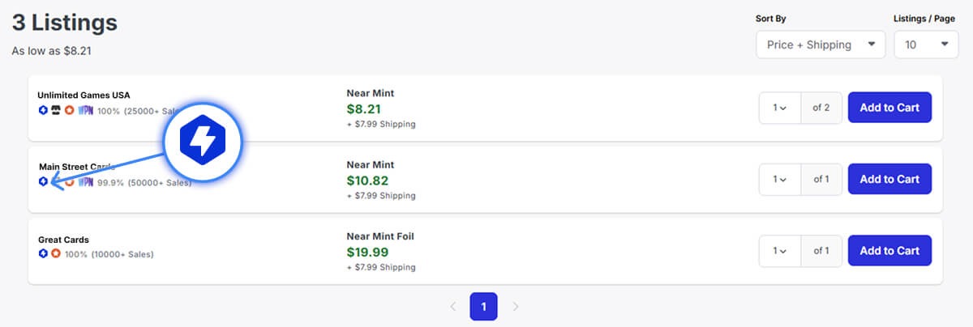973x327 pixels.
Task: Expand quantity selector for the $8.21 listing
Action: point(780,108)
